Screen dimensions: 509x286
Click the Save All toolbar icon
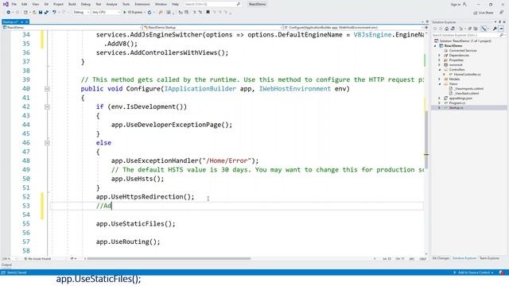(x=46, y=13)
